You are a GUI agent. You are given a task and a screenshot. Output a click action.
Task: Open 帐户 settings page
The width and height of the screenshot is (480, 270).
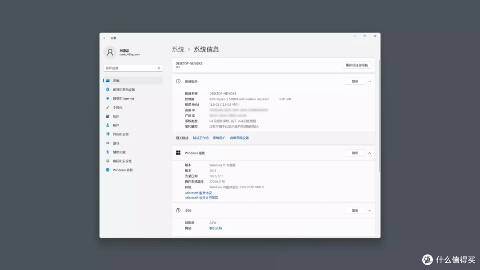point(133,125)
